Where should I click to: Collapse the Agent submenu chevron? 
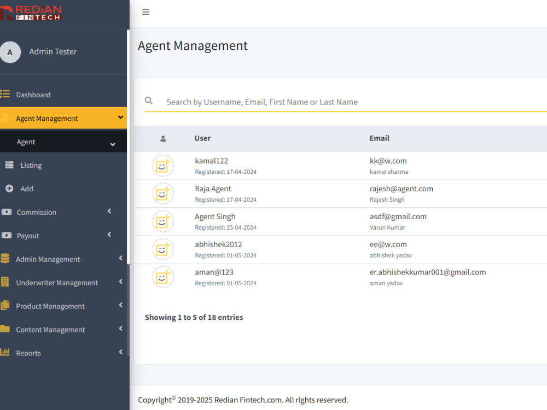click(x=113, y=144)
